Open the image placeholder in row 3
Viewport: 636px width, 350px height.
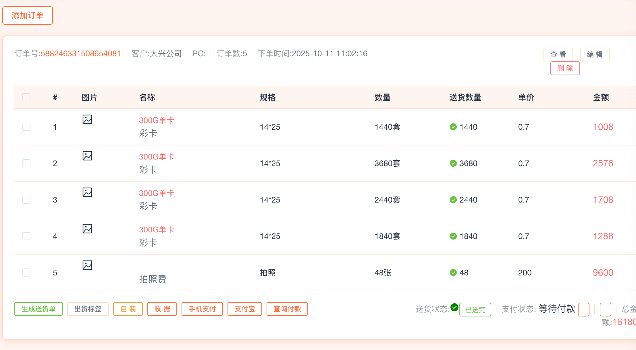coord(87,192)
